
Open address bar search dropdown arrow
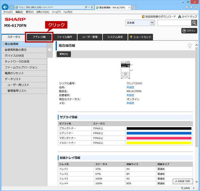89,7
